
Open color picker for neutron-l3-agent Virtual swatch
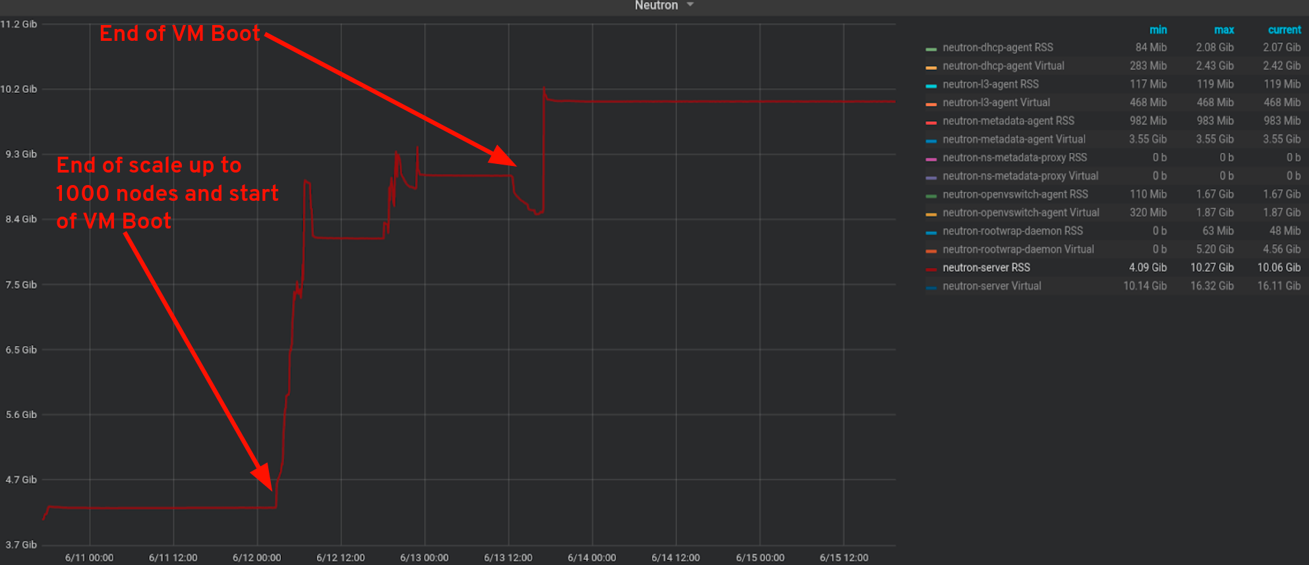(x=931, y=105)
